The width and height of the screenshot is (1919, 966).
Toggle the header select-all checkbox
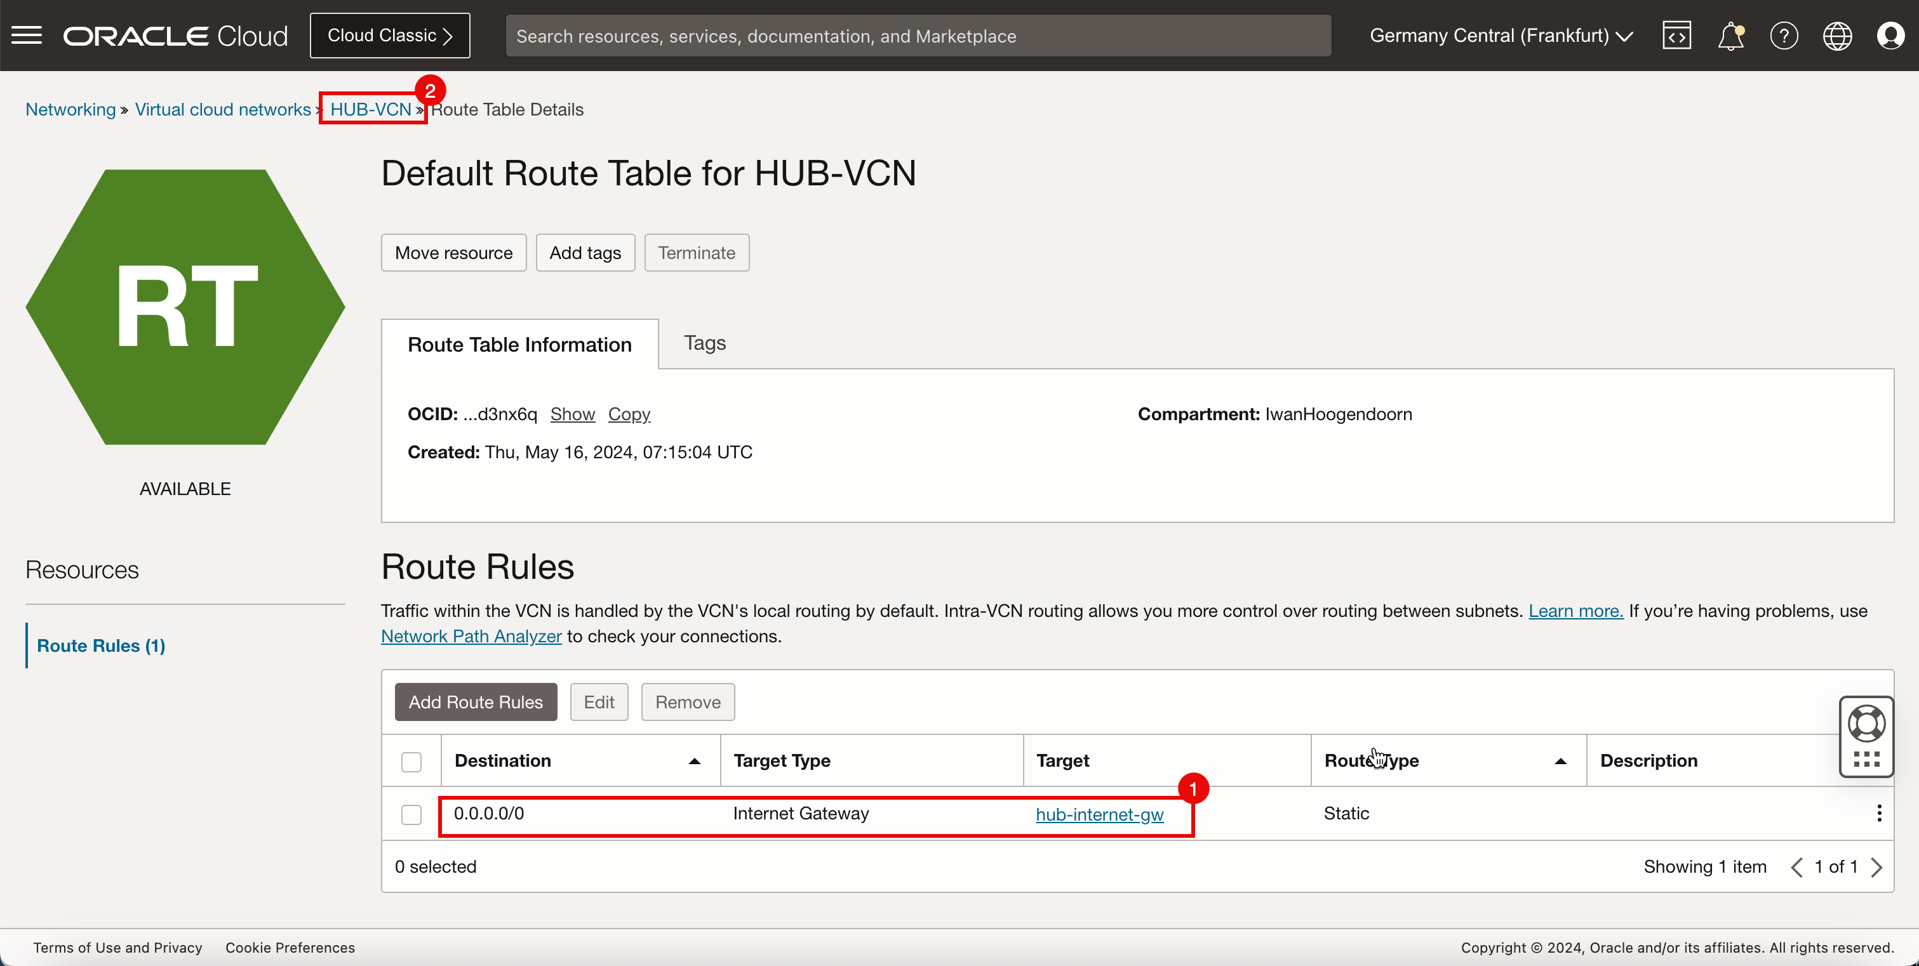pos(410,760)
